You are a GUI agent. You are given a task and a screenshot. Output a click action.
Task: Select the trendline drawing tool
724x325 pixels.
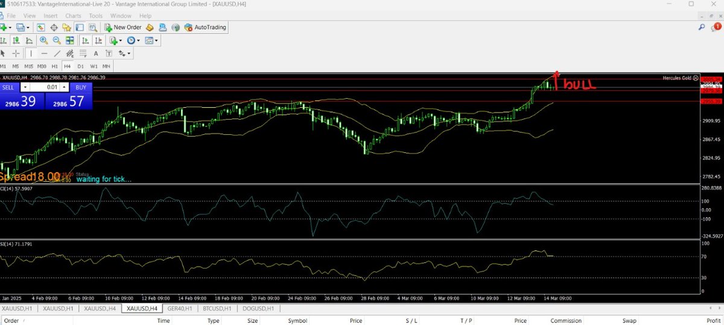(57, 54)
